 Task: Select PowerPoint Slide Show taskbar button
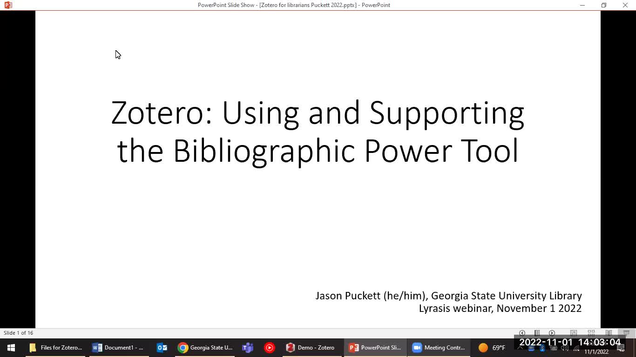[375, 348]
